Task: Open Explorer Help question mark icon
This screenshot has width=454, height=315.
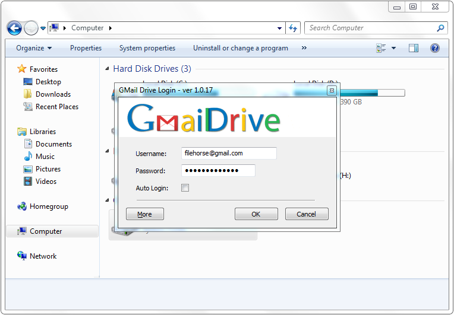Action: pyautogui.click(x=435, y=48)
